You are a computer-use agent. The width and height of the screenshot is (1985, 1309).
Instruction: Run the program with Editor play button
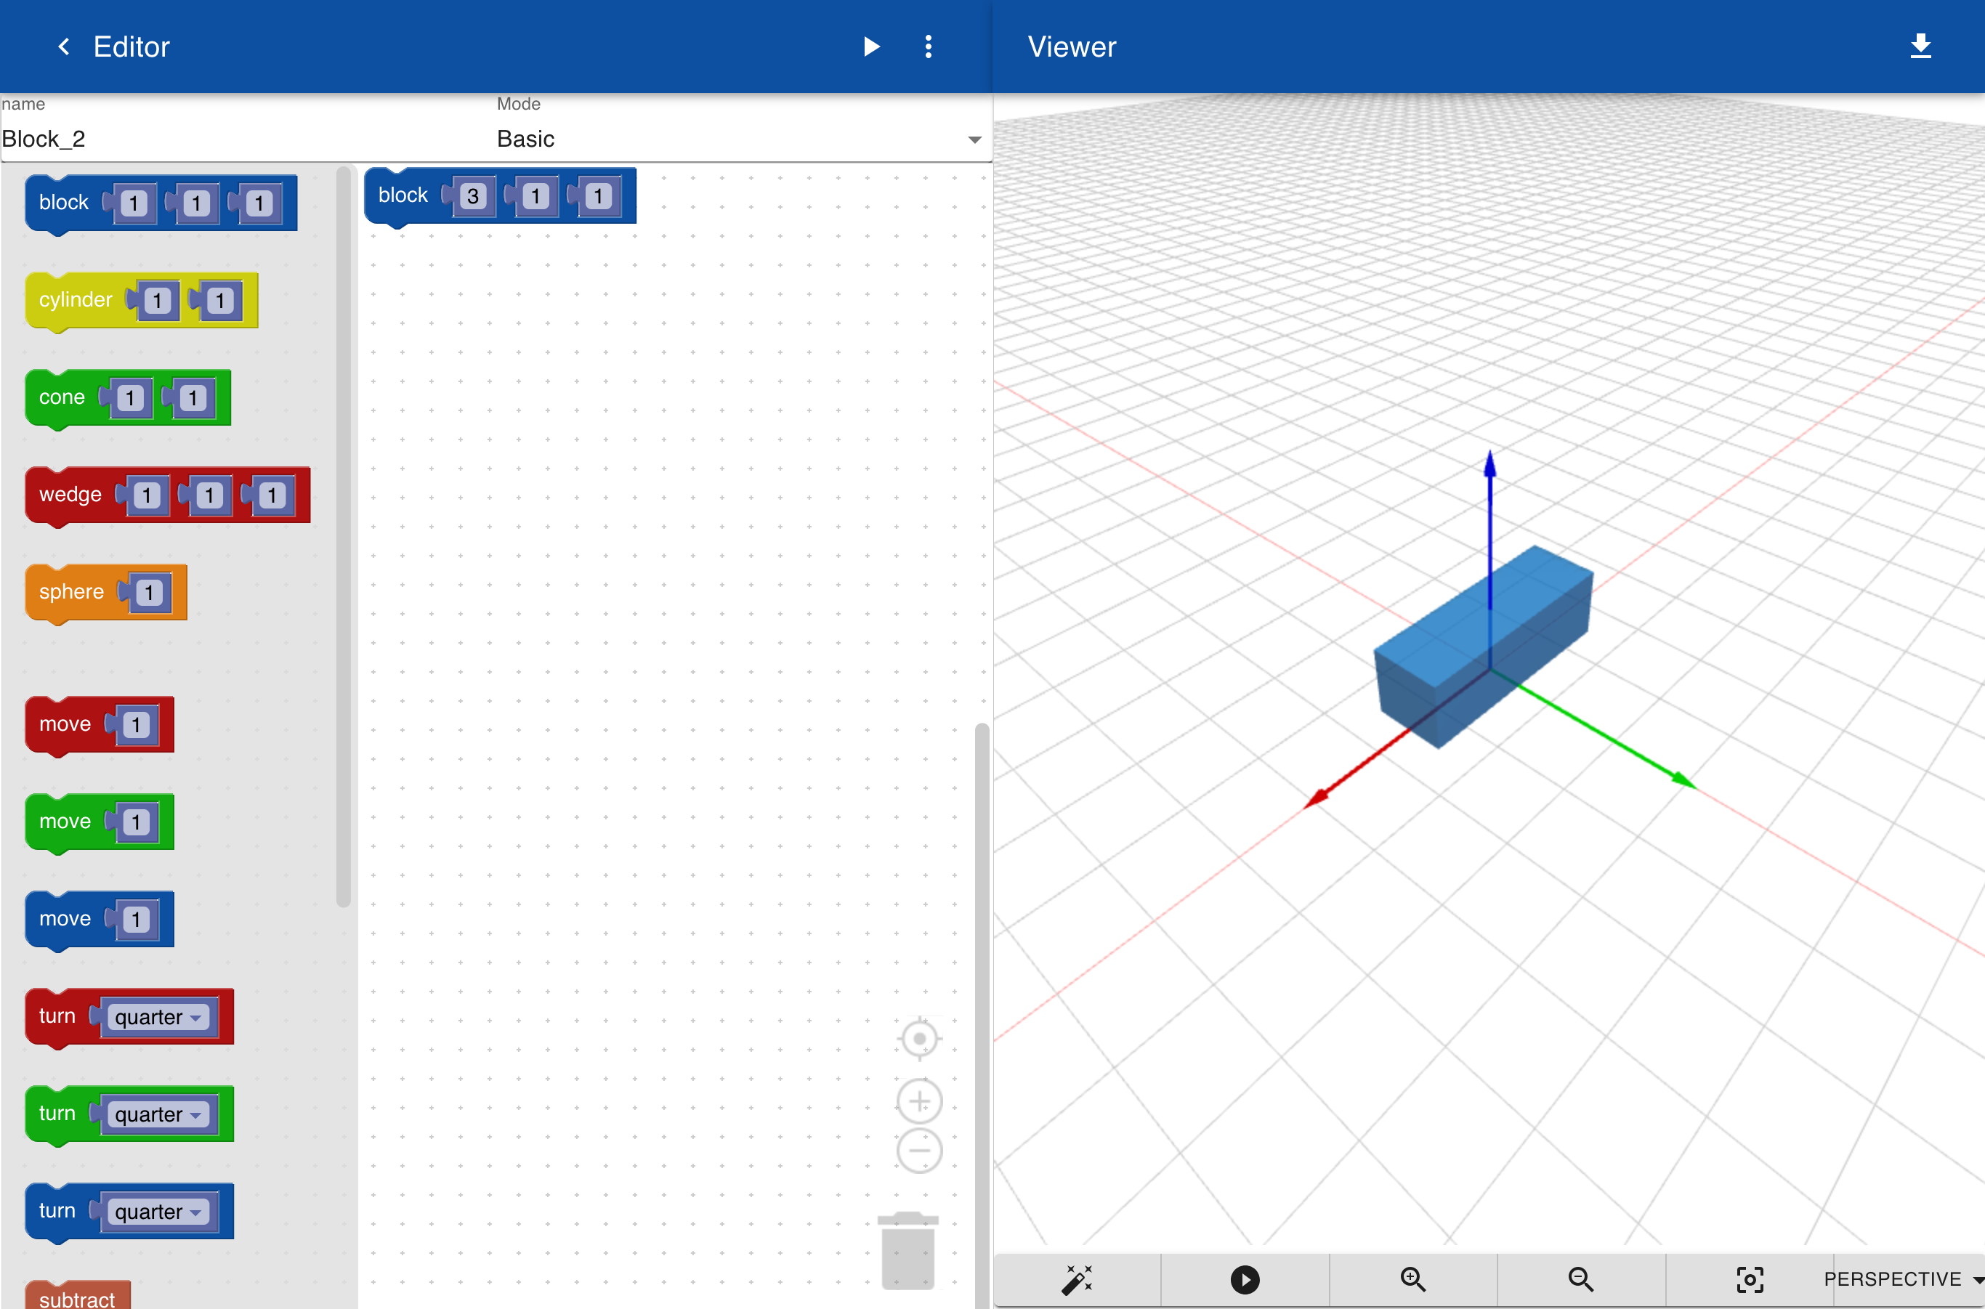coord(871,46)
